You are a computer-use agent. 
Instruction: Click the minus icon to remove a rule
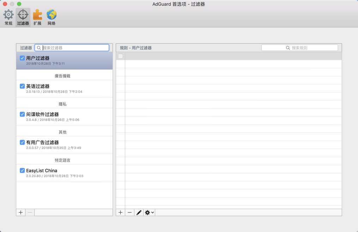pyautogui.click(x=129, y=212)
